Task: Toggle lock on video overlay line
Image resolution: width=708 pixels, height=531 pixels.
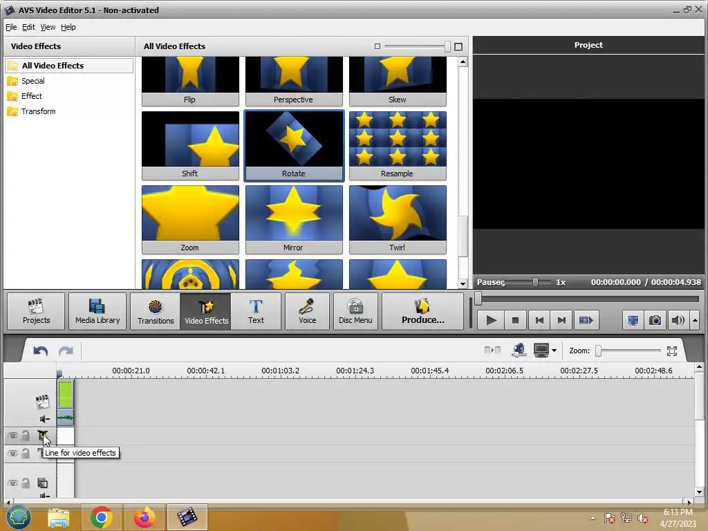Action: (26, 483)
